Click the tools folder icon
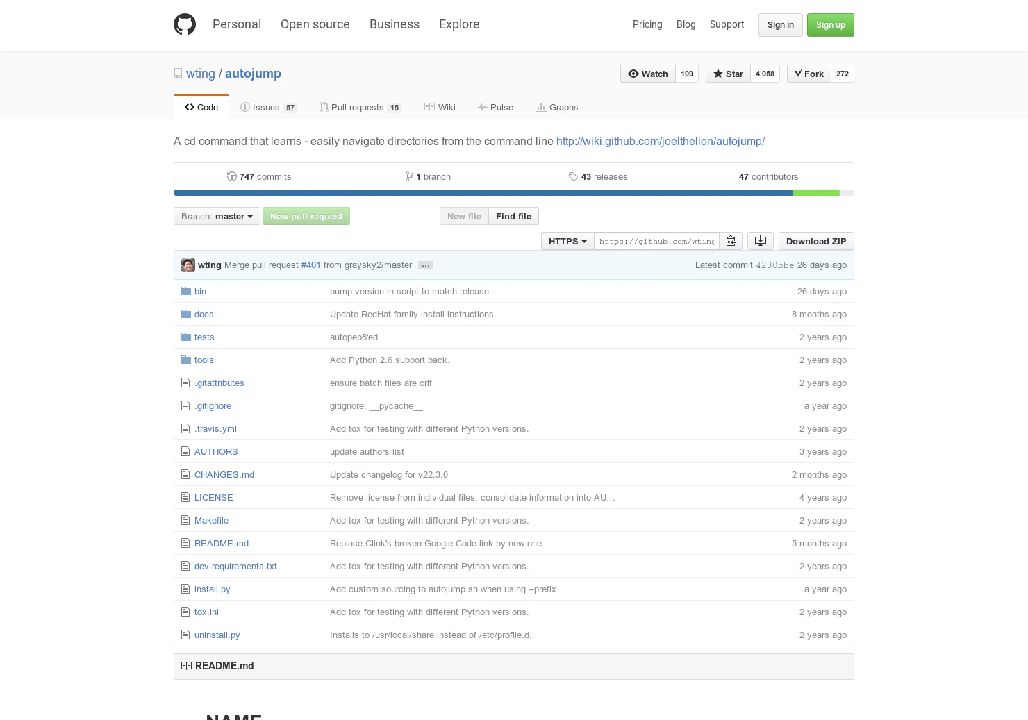This screenshot has width=1028, height=720. (x=186, y=360)
